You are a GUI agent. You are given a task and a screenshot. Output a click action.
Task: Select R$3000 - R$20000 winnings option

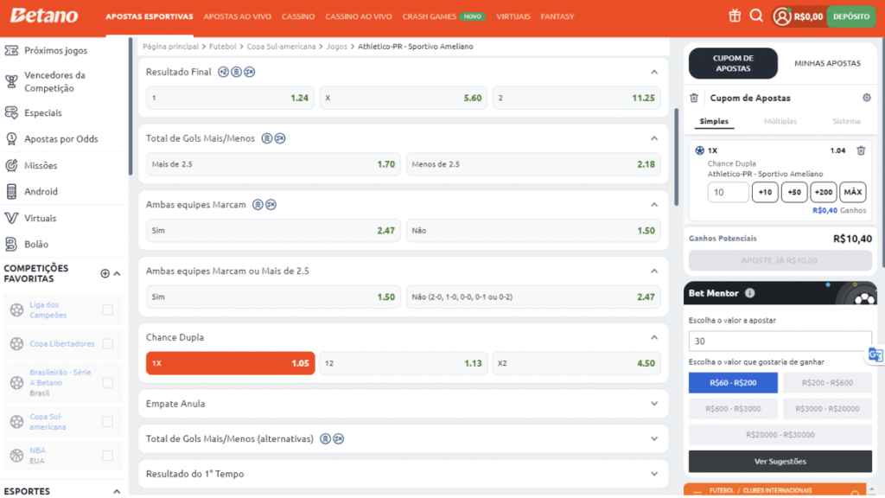(x=827, y=409)
